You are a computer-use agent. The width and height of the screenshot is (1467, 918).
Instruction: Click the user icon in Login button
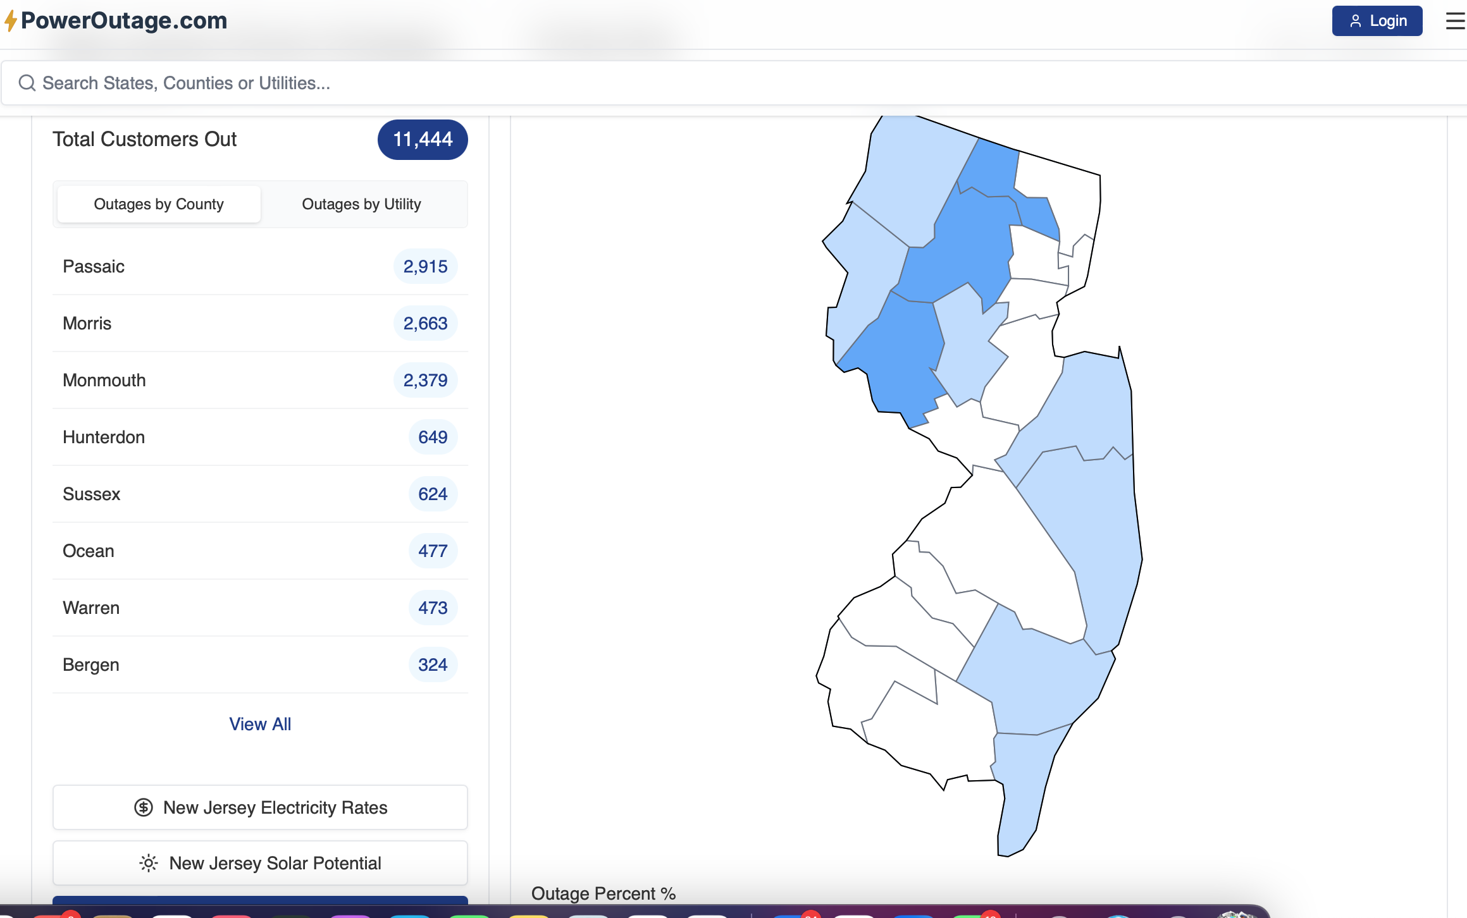click(1355, 21)
